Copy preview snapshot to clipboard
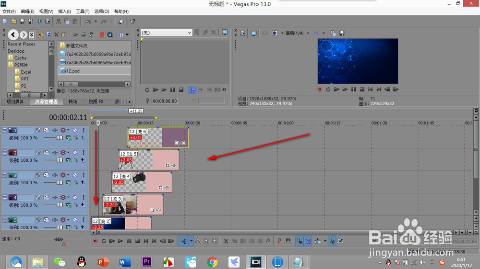 coord(333,33)
